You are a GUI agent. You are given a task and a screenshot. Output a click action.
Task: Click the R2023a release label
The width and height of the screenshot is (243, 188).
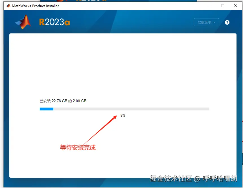(54, 22)
